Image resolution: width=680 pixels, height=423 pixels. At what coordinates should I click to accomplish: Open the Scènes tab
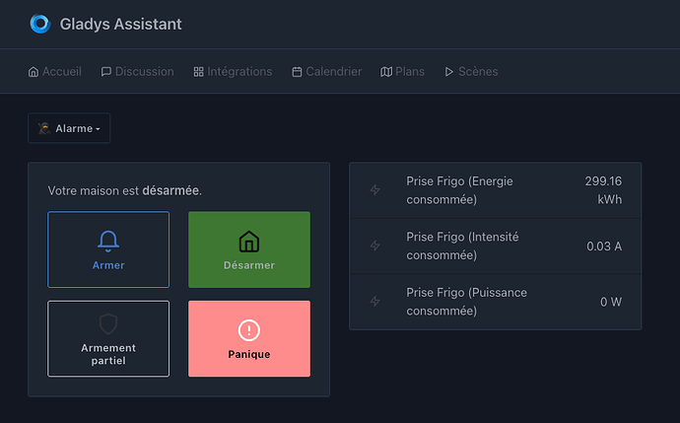tap(471, 72)
